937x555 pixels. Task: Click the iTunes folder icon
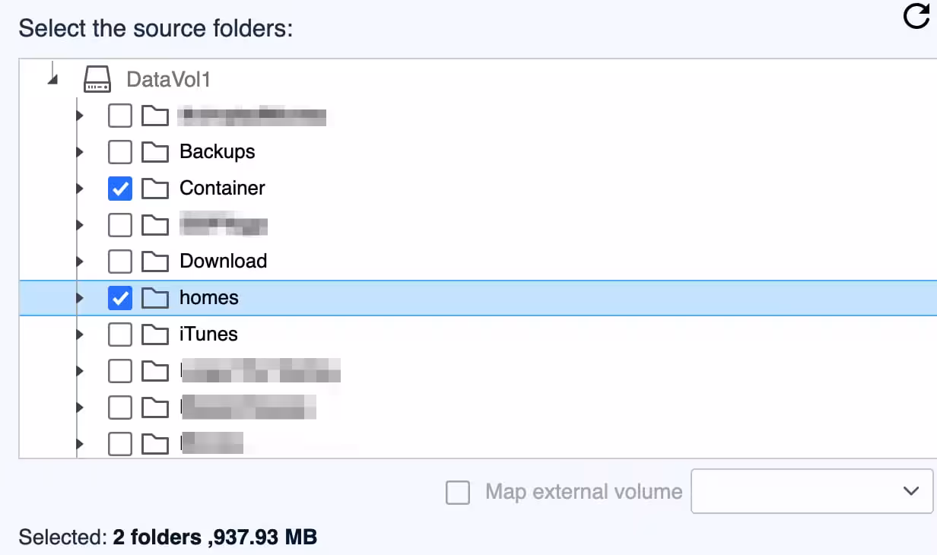click(155, 335)
